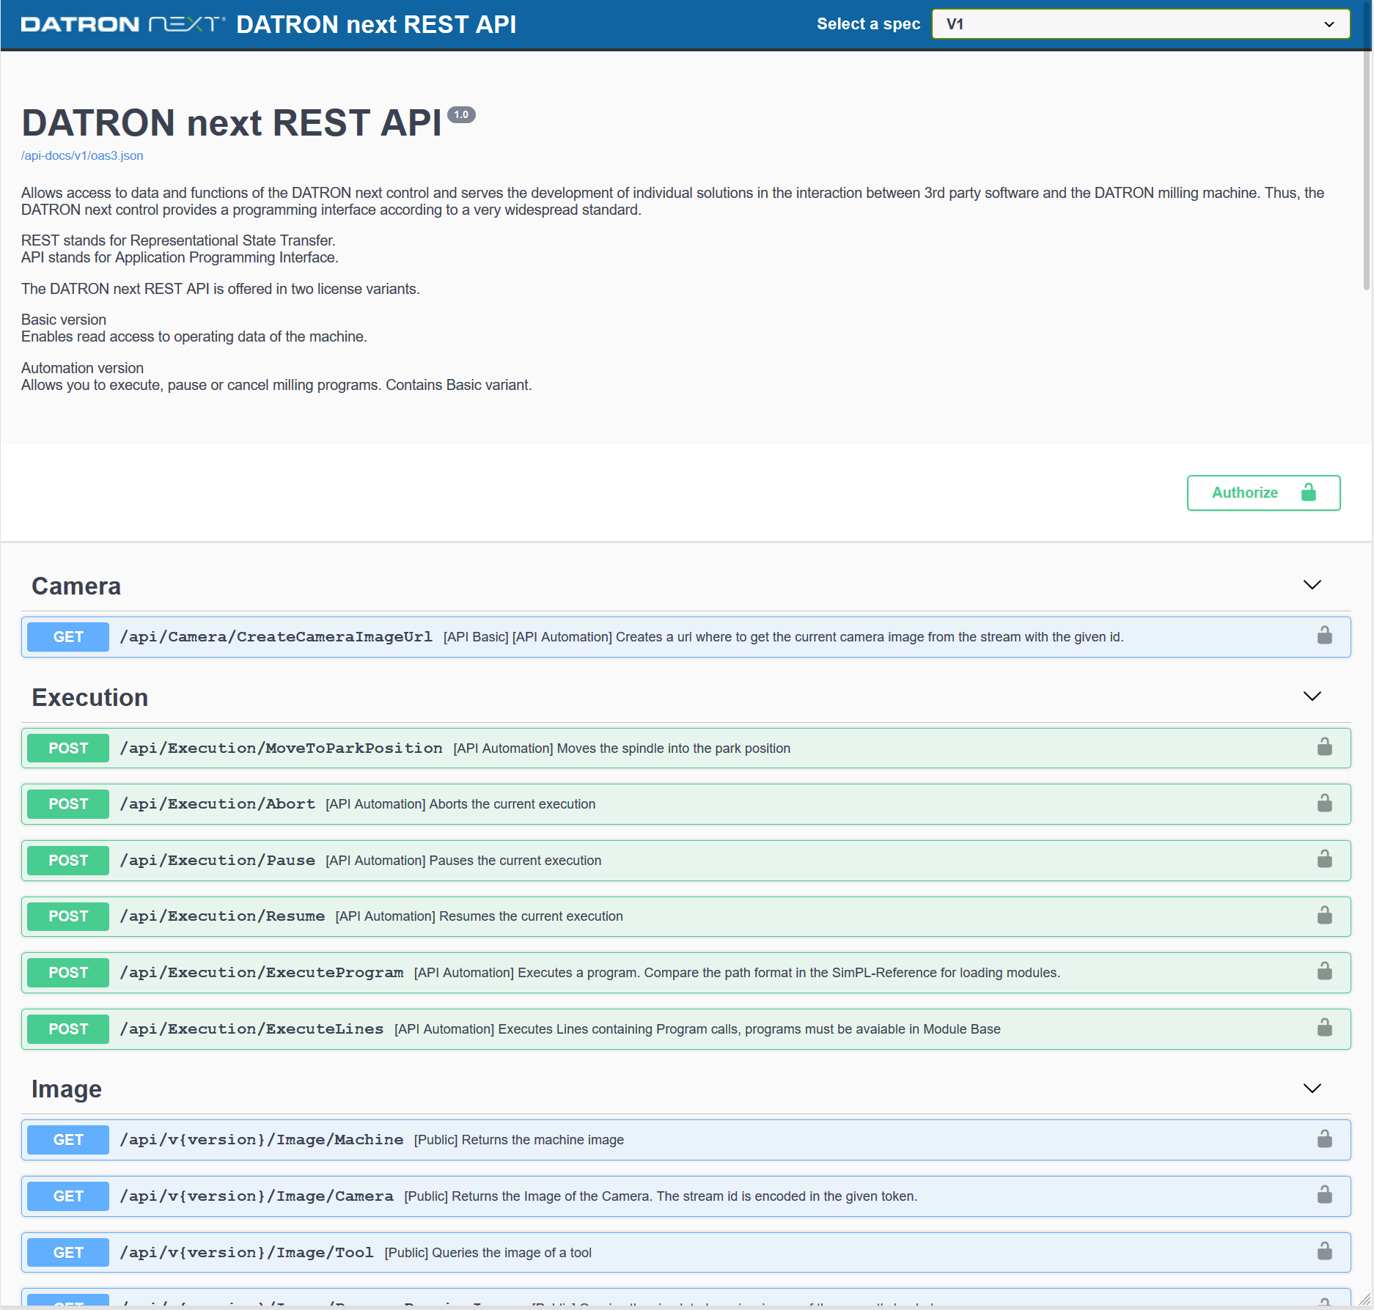Click the Camera section heading
This screenshot has width=1374, height=1310.
point(76,586)
